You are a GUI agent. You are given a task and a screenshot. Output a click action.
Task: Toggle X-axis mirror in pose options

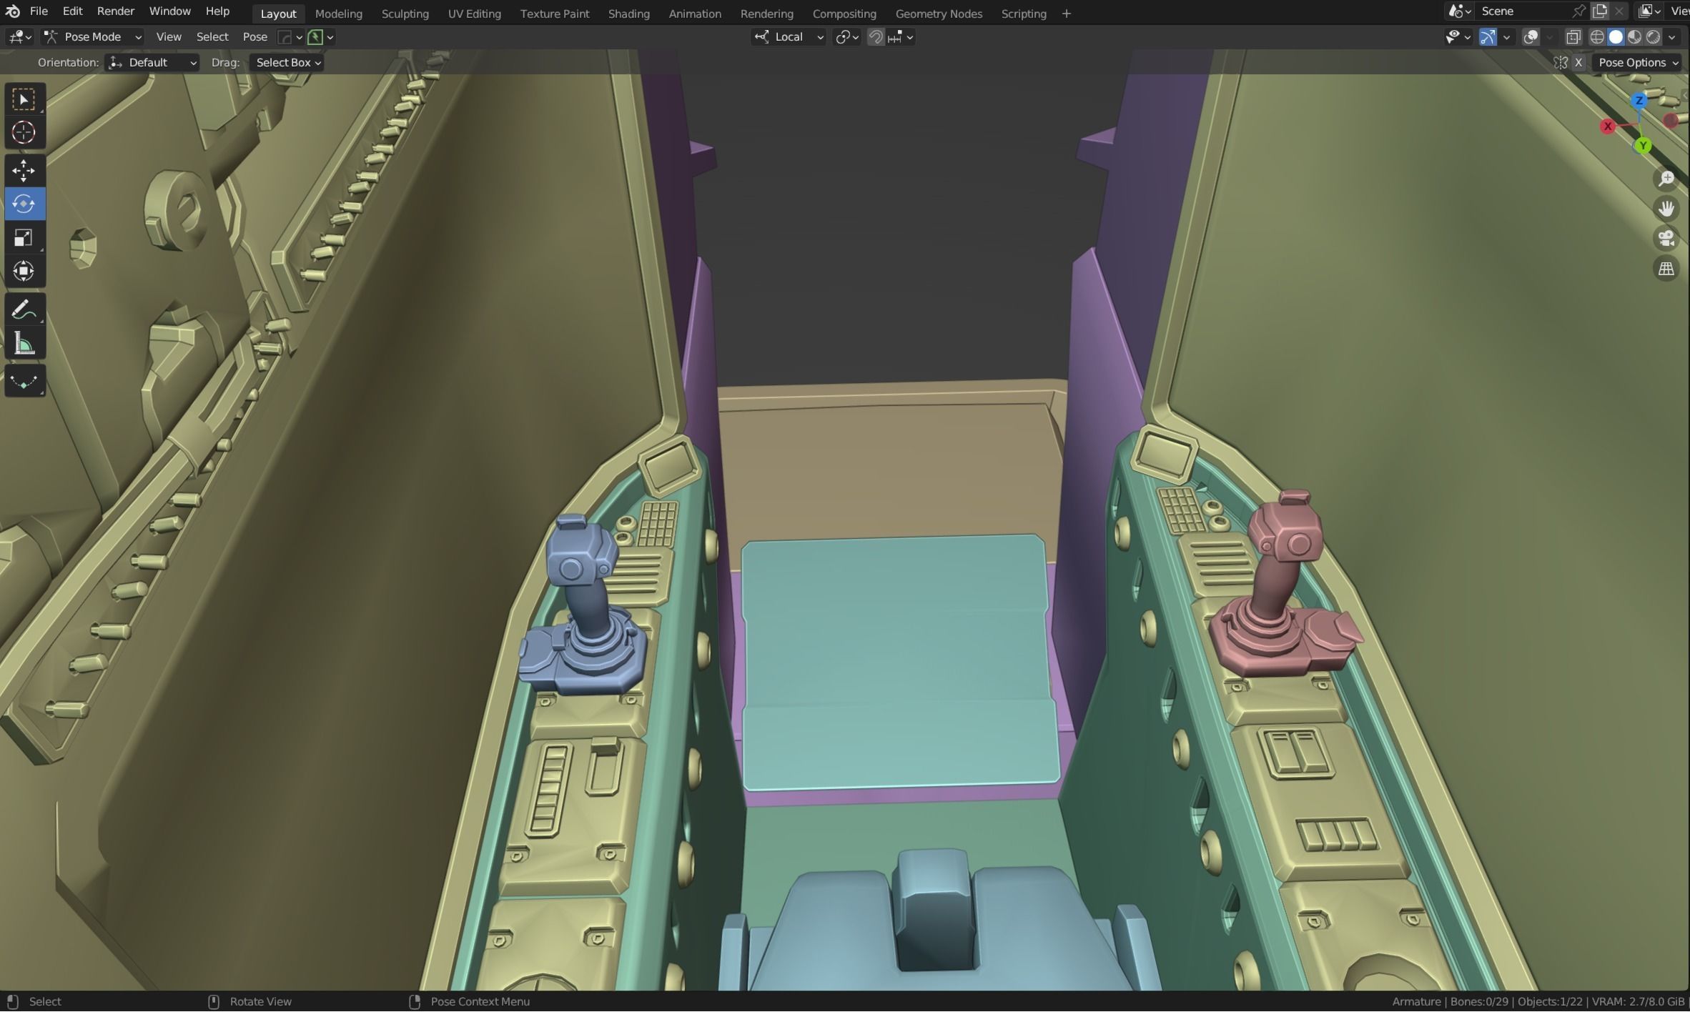click(x=1578, y=63)
